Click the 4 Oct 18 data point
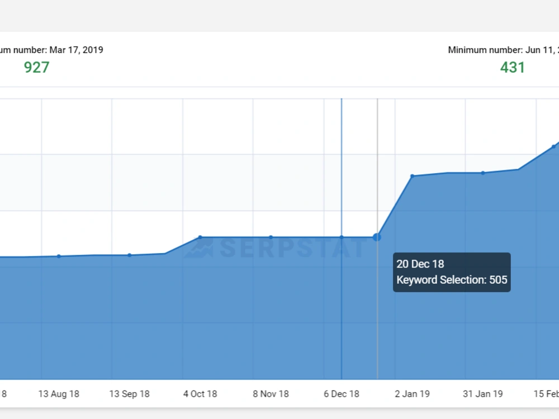Screen dimensions: 559x419 (200, 237)
